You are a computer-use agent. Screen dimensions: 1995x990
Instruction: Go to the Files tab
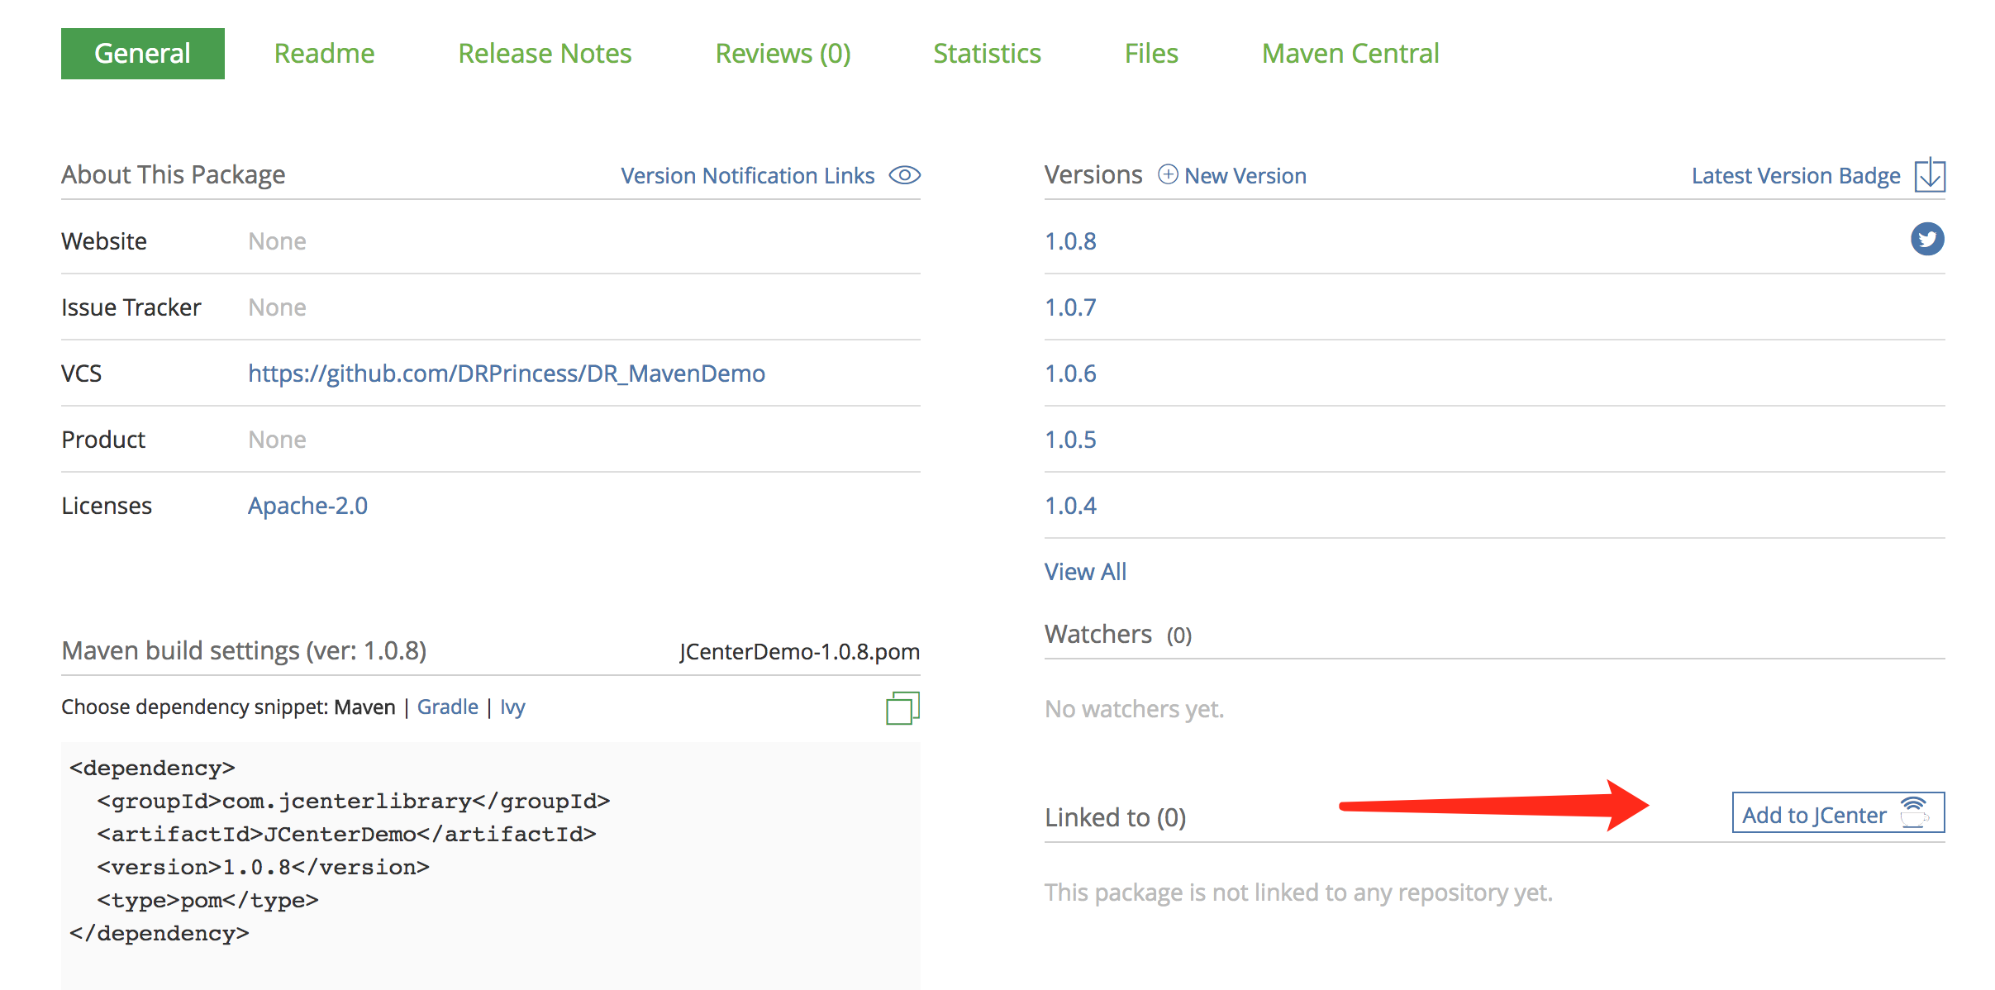coord(1151,54)
